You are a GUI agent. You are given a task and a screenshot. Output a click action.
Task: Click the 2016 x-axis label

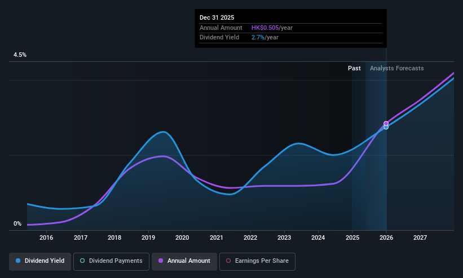click(x=46, y=237)
